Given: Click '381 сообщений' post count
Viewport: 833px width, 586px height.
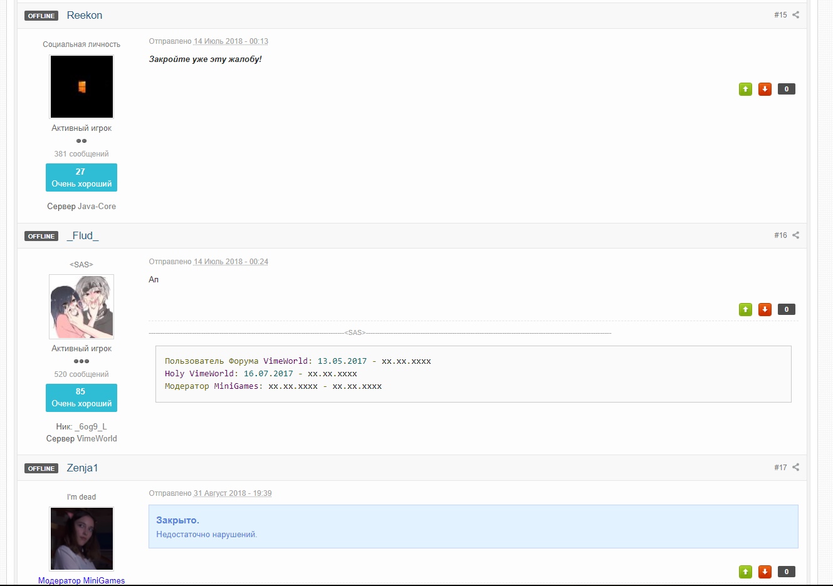Looking at the screenshot, I should (81, 154).
